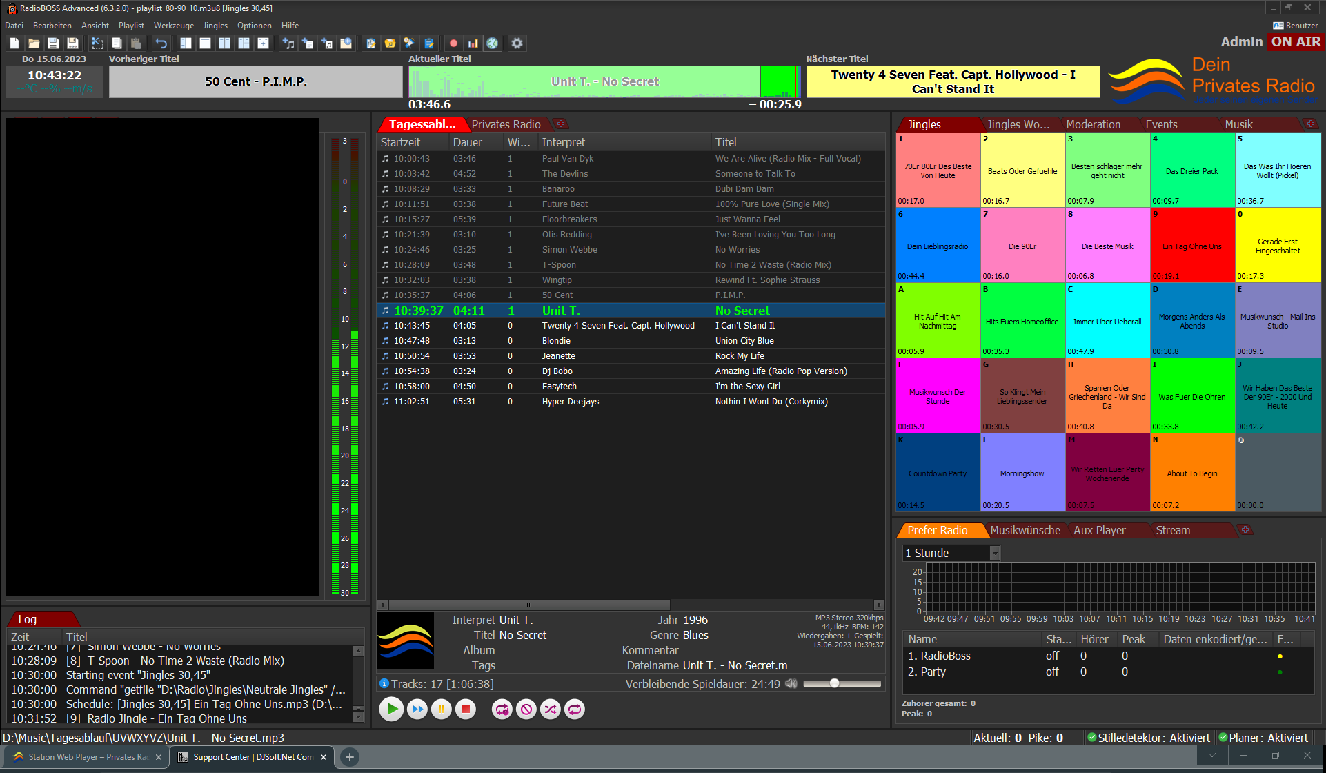The width and height of the screenshot is (1326, 773).
Task: Open a new browser tab with the plus
Action: [x=350, y=757]
